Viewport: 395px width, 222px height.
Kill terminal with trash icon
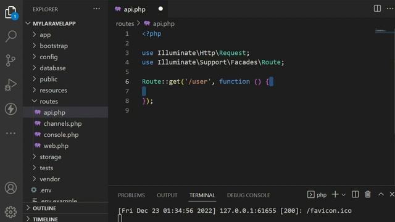coord(368,194)
